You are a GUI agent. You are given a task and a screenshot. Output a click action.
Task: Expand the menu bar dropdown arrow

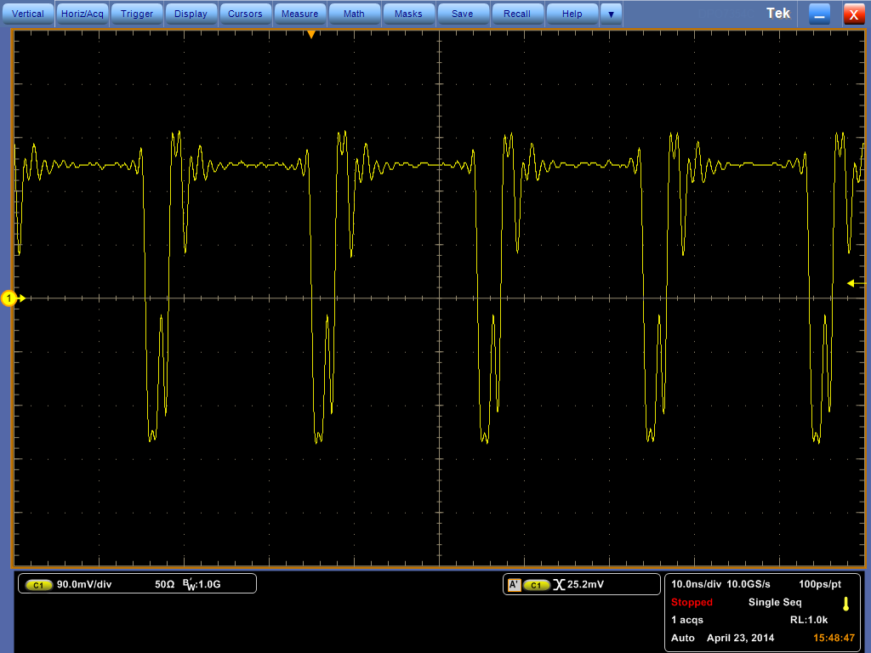click(x=611, y=14)
